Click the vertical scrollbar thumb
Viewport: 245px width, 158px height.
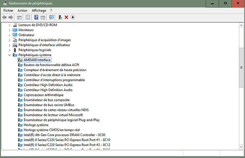241,68
